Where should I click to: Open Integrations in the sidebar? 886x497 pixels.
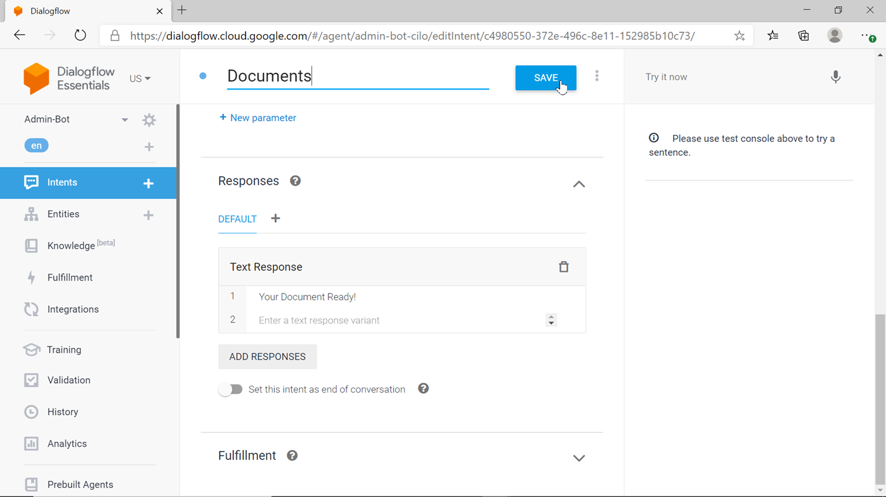coord(73,309)
